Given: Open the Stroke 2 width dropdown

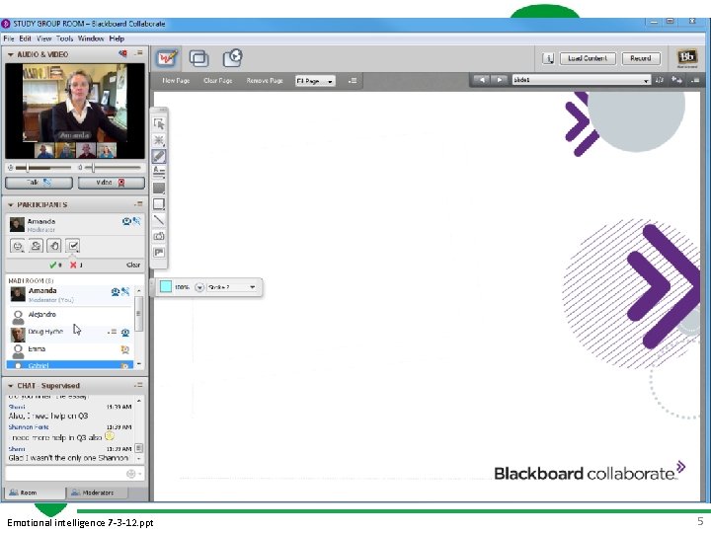Looking at the screenshot, I should (x=232, y=287).
